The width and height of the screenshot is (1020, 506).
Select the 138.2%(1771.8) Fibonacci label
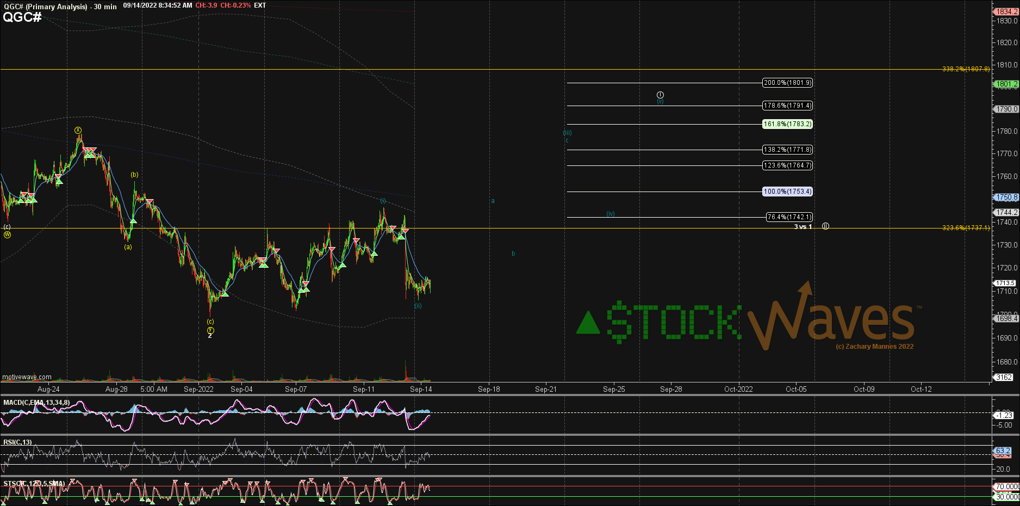click(787, 150)
